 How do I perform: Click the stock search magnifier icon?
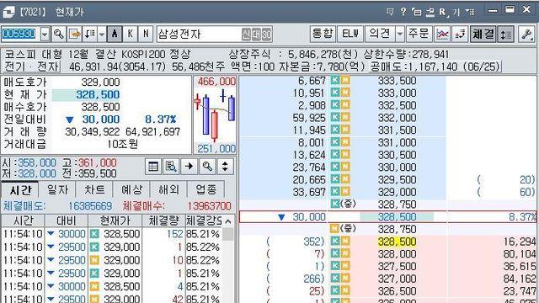tap(59, 34)
